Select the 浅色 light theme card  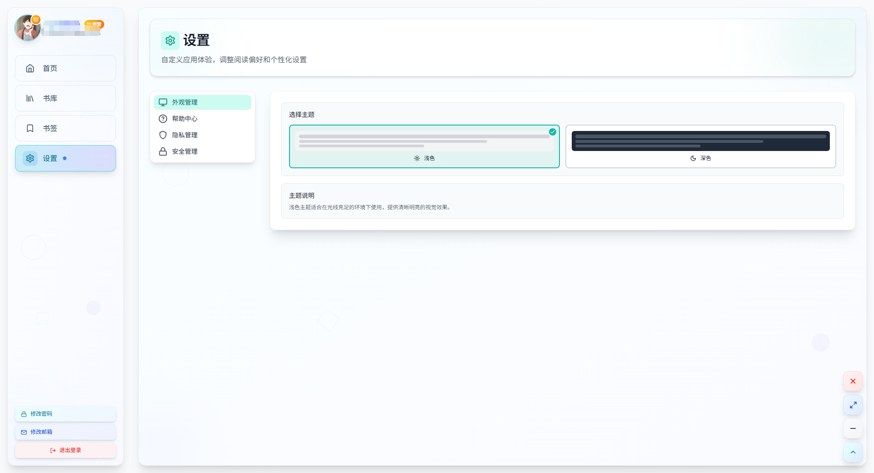pyautogui.click(x=424, y=146)
